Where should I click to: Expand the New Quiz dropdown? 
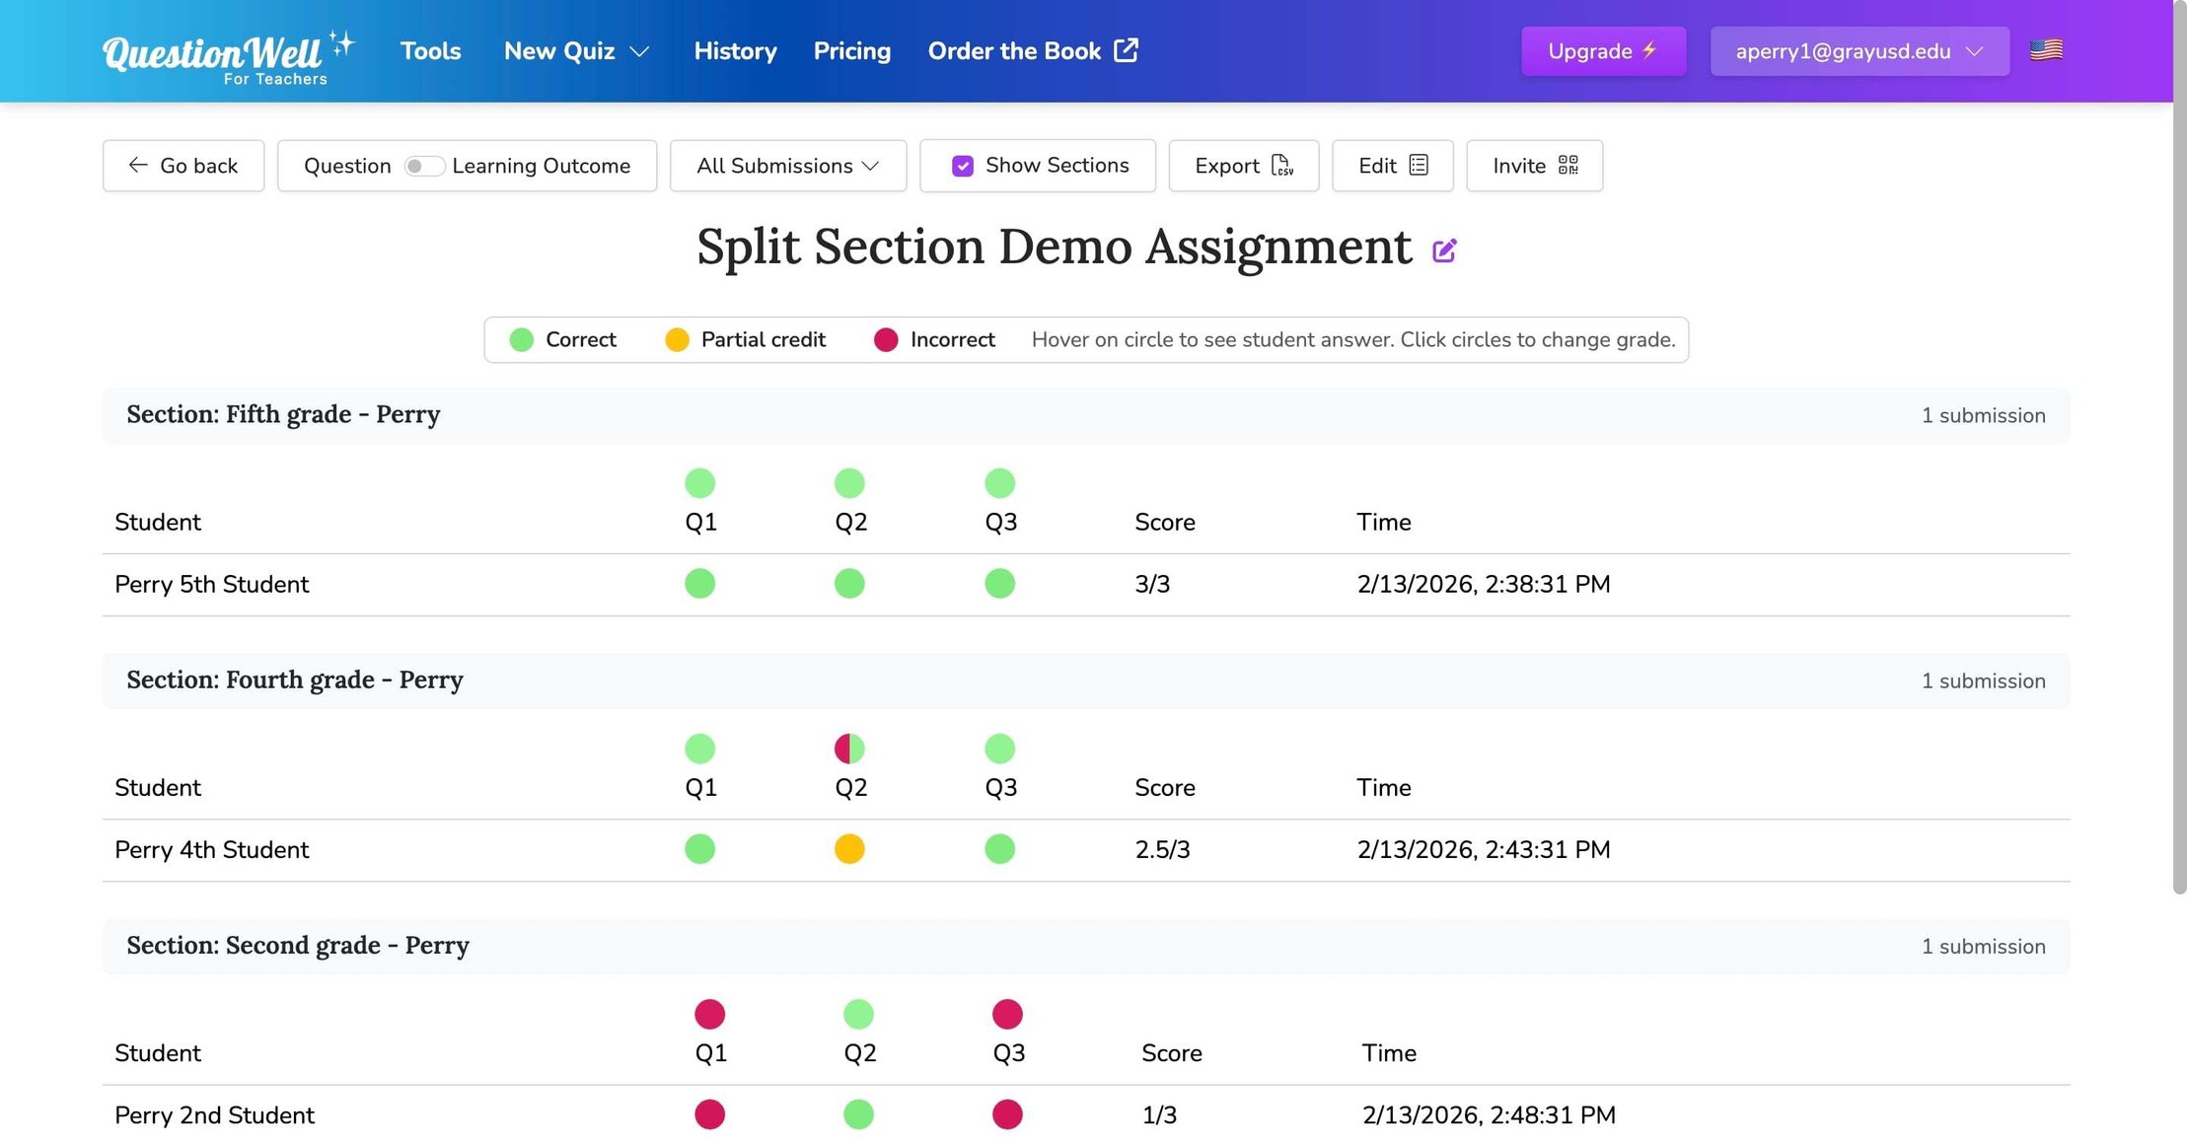[577, 50]
